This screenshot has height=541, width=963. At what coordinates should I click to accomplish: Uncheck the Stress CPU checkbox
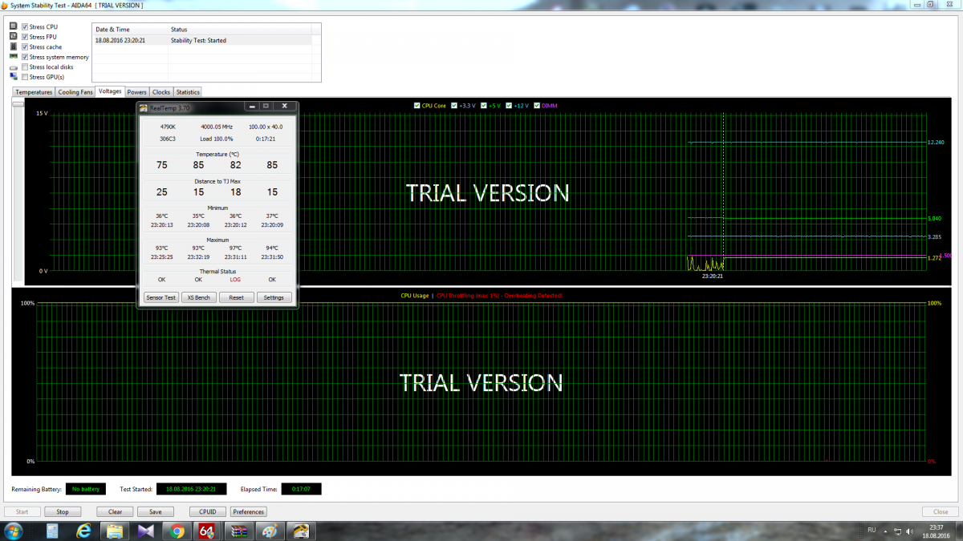[25, 26]
